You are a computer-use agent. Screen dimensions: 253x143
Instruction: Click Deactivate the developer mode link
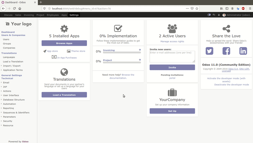[232, 84]
